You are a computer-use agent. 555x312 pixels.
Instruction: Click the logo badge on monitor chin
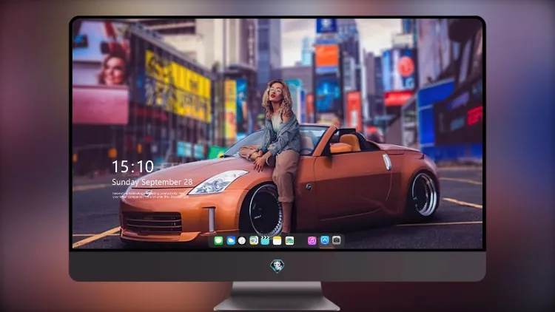(277, 265)
